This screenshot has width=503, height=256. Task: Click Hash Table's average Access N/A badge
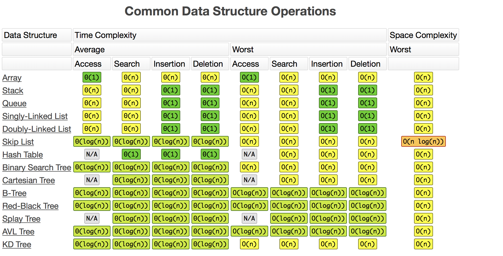[x=92, y=154]
